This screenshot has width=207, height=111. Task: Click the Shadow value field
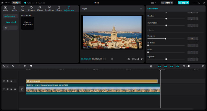point(191,19)
